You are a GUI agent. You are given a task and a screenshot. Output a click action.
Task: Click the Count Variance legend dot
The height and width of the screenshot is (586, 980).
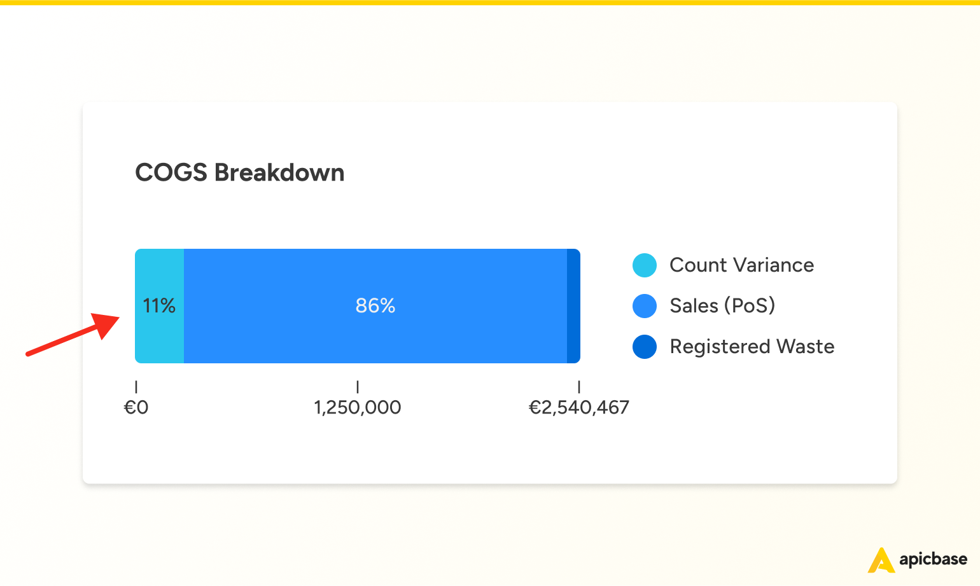(x=645, y=265)
